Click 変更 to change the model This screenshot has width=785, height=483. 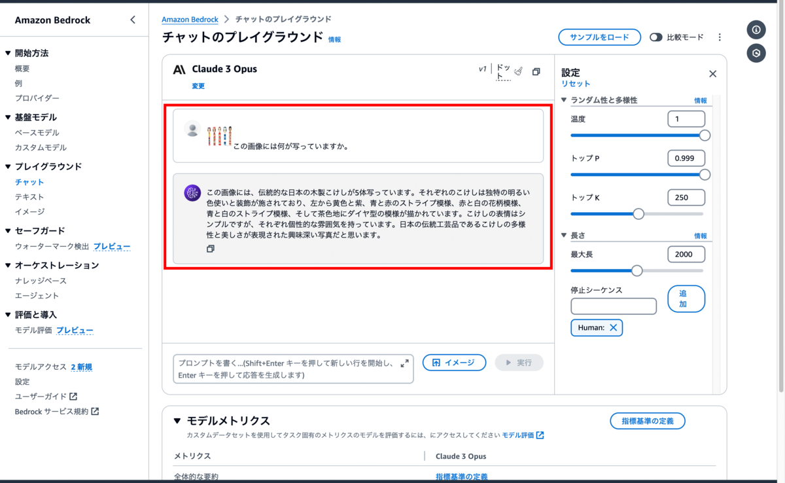point(198,86)
